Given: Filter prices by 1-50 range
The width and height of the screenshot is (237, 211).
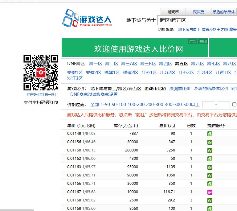Looking at the screenshot, I should pos(105,105).
